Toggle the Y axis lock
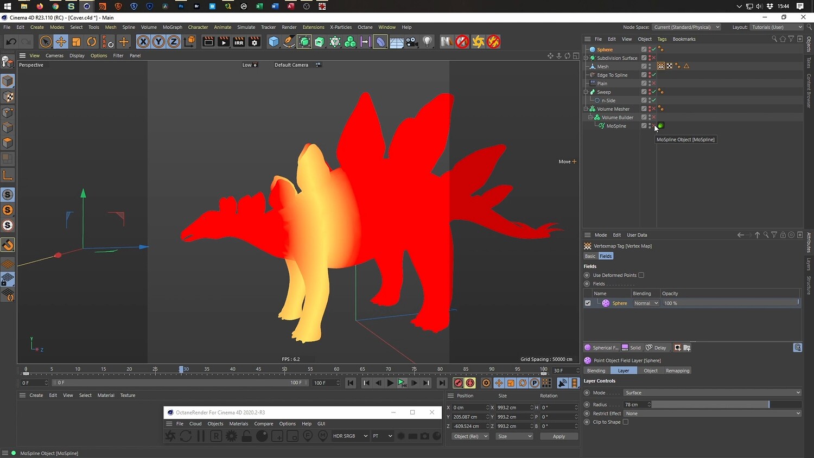814x458 pixels. click(x=158, y=42)
